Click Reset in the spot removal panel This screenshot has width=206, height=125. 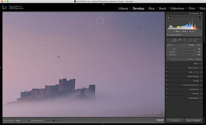click(x=191, y=59)
